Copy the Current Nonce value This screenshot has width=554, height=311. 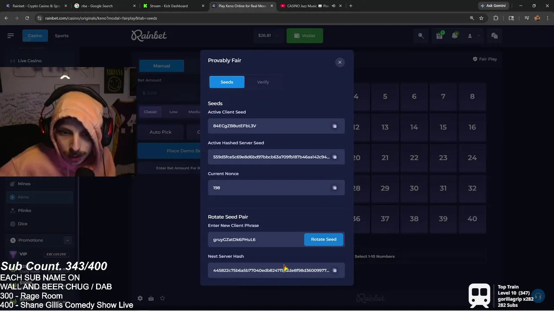pos(335,188)
